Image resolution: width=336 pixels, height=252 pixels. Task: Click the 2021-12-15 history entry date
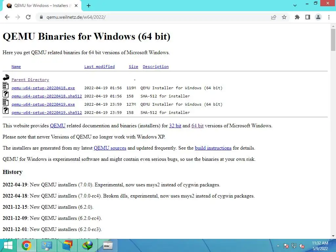(x=15, y=207)
